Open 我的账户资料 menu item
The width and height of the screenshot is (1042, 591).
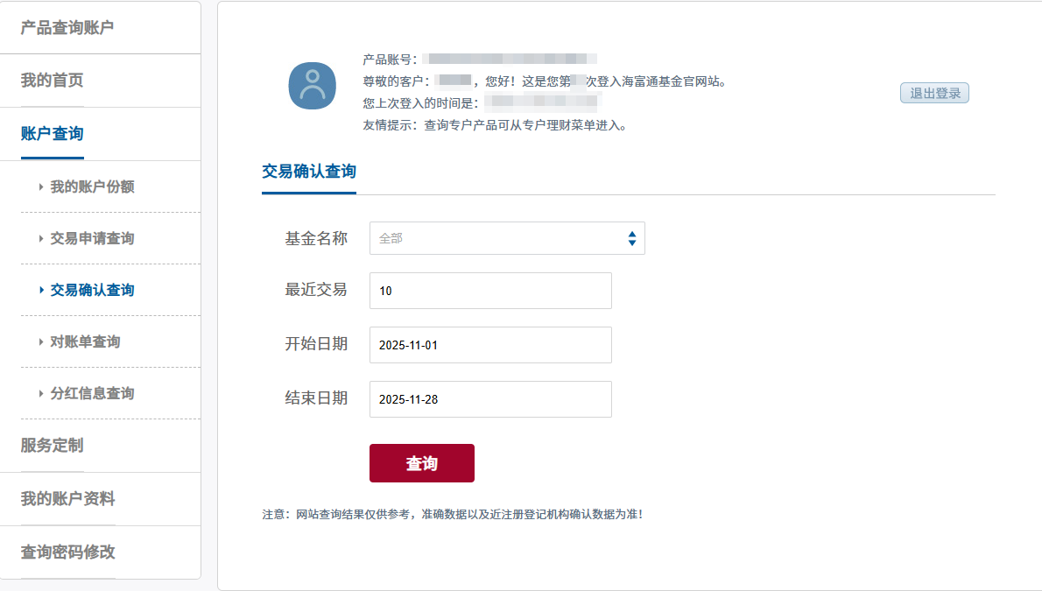(67, 499)
